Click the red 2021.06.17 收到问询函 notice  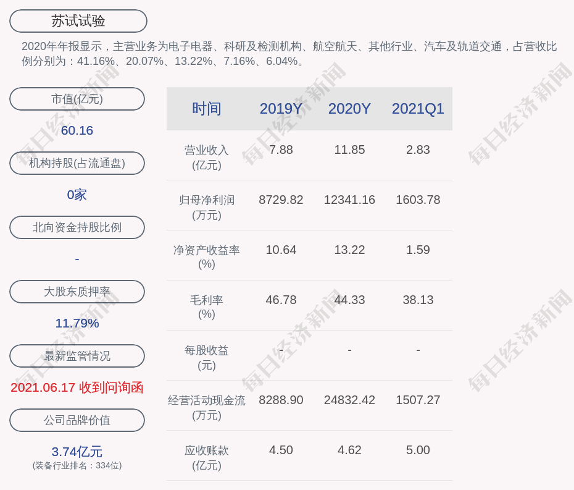(77, 387)
